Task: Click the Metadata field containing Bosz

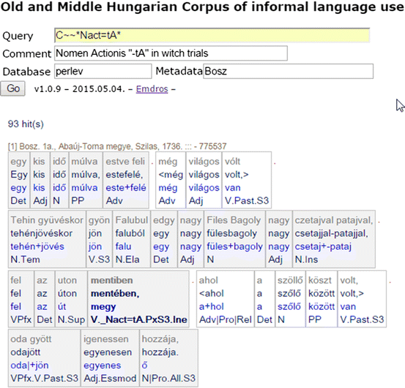Action: (x=288, y=71)
